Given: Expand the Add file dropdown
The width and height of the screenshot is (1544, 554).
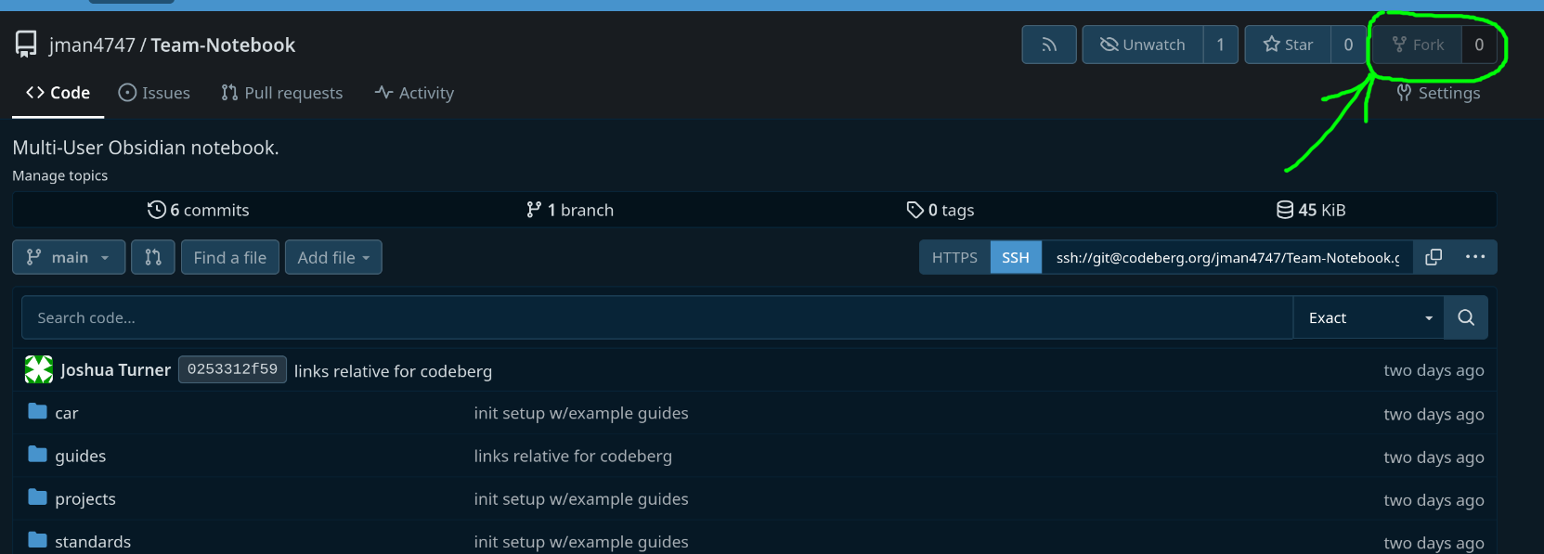Looking at the screenshot, I should 333,257.
